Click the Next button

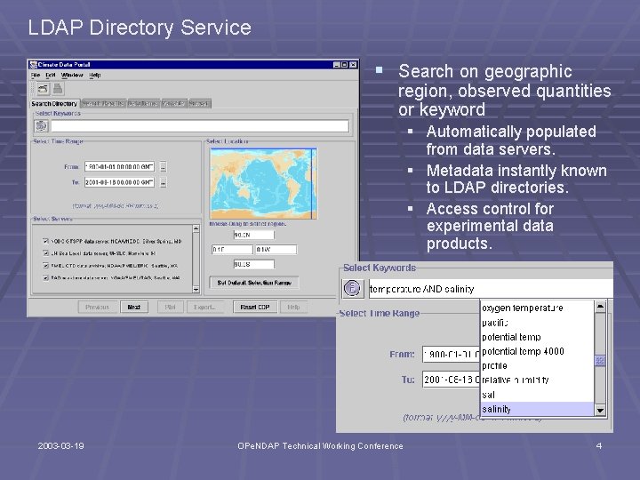pos(134,307)
